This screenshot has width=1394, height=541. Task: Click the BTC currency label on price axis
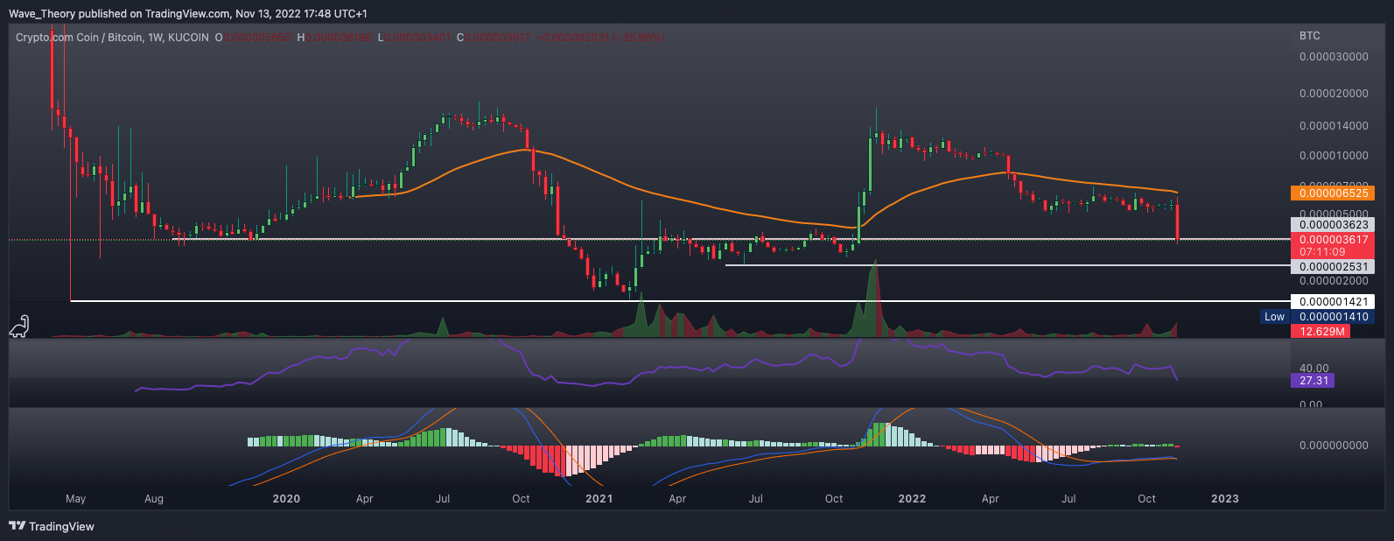(x=1309, y=36)
